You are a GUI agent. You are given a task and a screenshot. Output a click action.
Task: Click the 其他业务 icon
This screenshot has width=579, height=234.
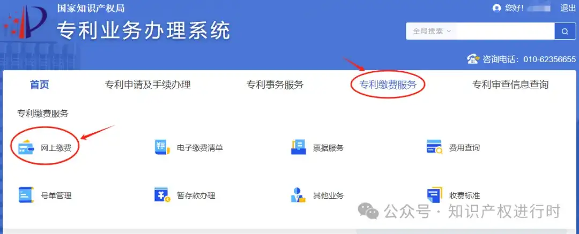[299, 195]
